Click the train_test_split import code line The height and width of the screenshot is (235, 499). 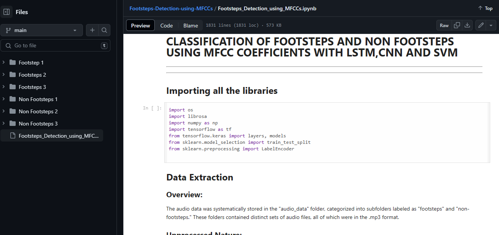point(240,142)
